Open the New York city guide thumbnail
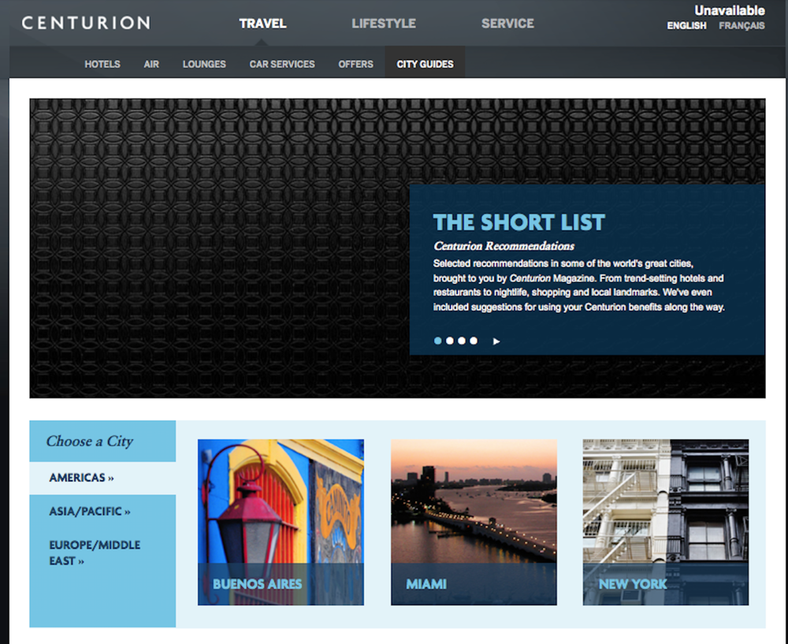The image size is (788, 644). tap(666, 523)
